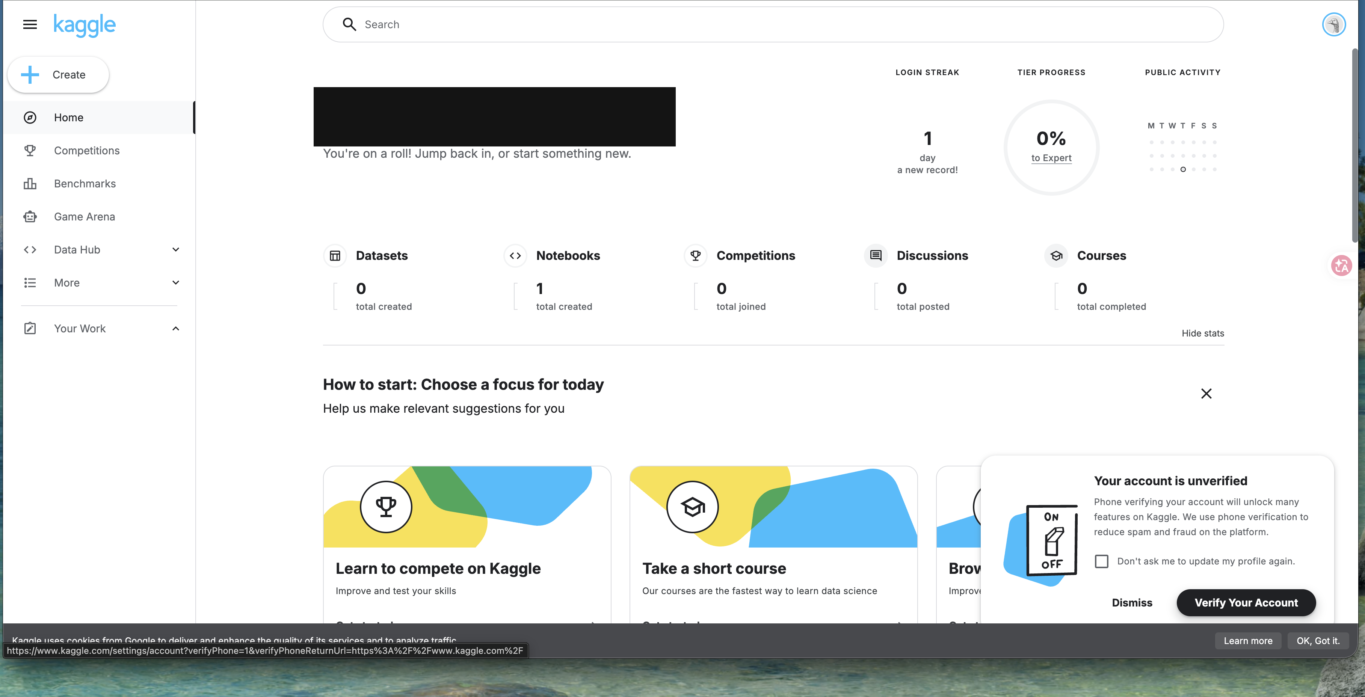Image resolution: width=1365 pixels, height=697 pixels.
Task: Open the user profile avatar
Action: pos(1334,24)
